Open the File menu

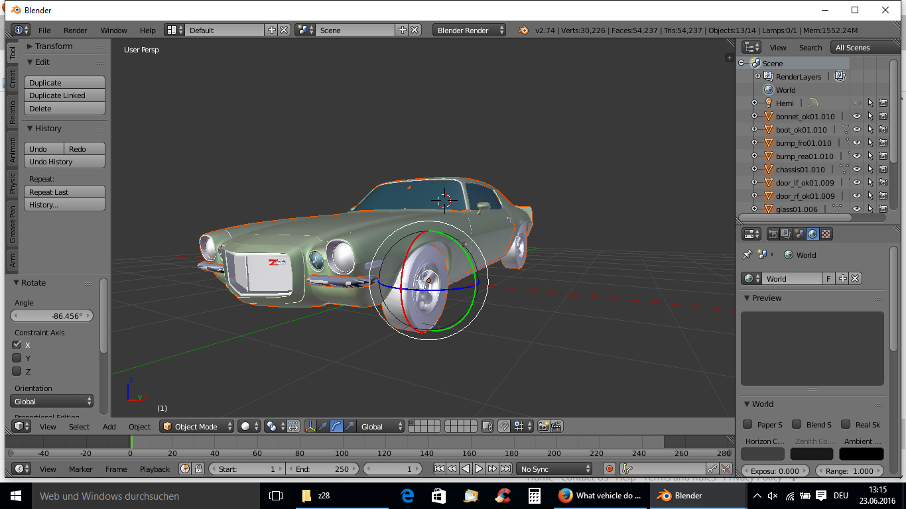pyautogui.click(x=44, y=30)
